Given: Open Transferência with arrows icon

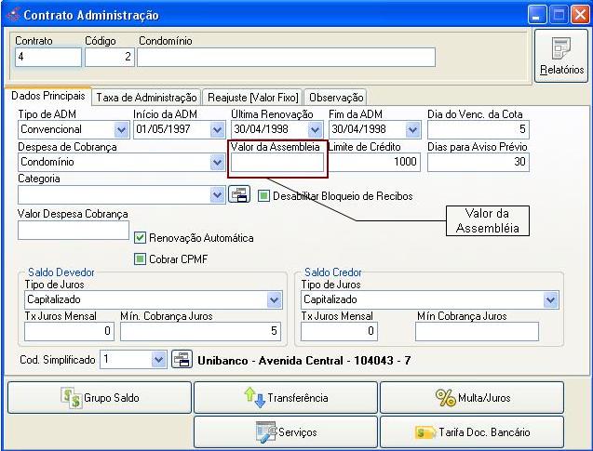Looking at the screenshot, I should (285, 398).
